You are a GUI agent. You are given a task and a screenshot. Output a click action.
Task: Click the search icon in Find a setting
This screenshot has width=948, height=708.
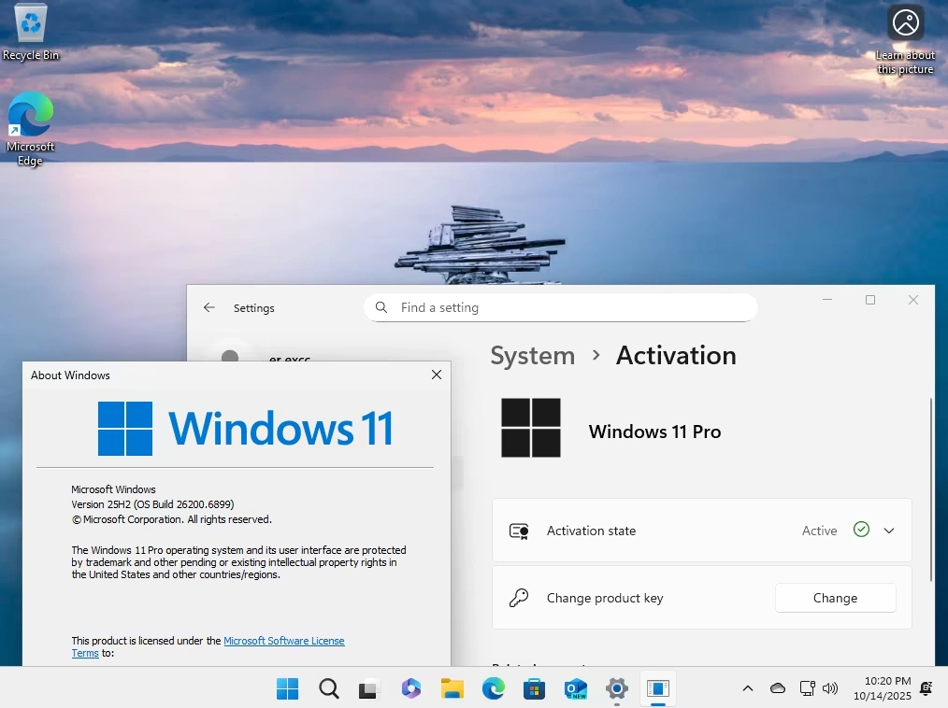coord(381,307)
